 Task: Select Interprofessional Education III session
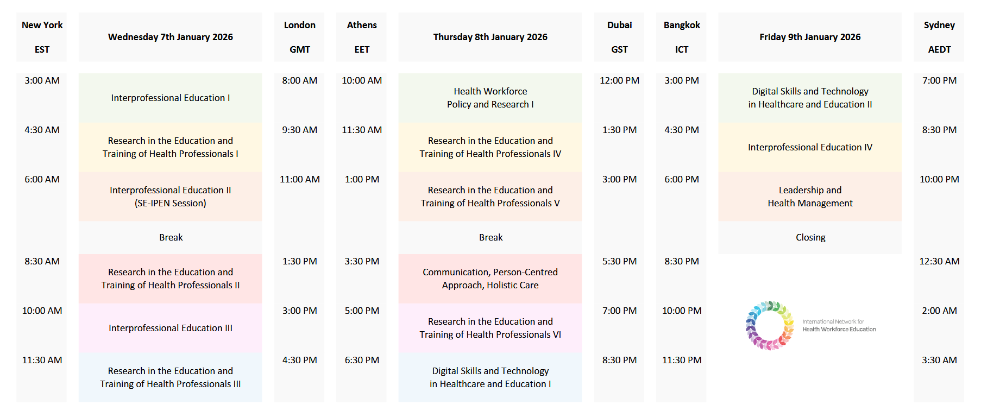[x=170, y=328]
